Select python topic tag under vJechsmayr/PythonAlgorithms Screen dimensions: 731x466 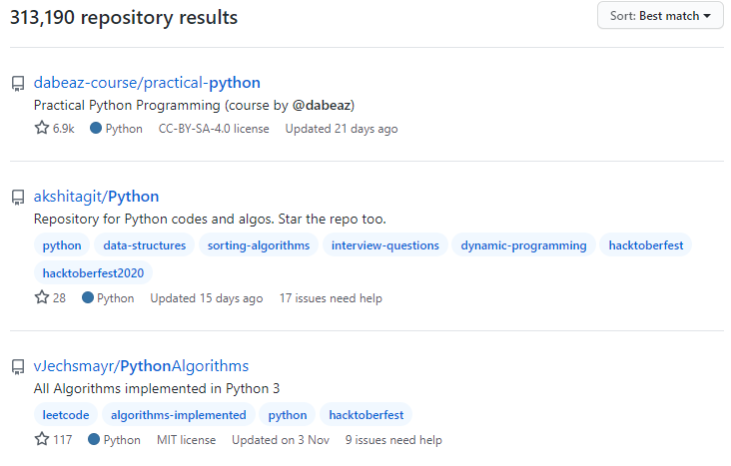tap(288, 415)
